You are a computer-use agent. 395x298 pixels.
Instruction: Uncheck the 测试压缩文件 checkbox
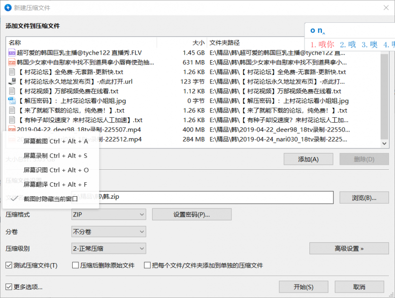9,265
